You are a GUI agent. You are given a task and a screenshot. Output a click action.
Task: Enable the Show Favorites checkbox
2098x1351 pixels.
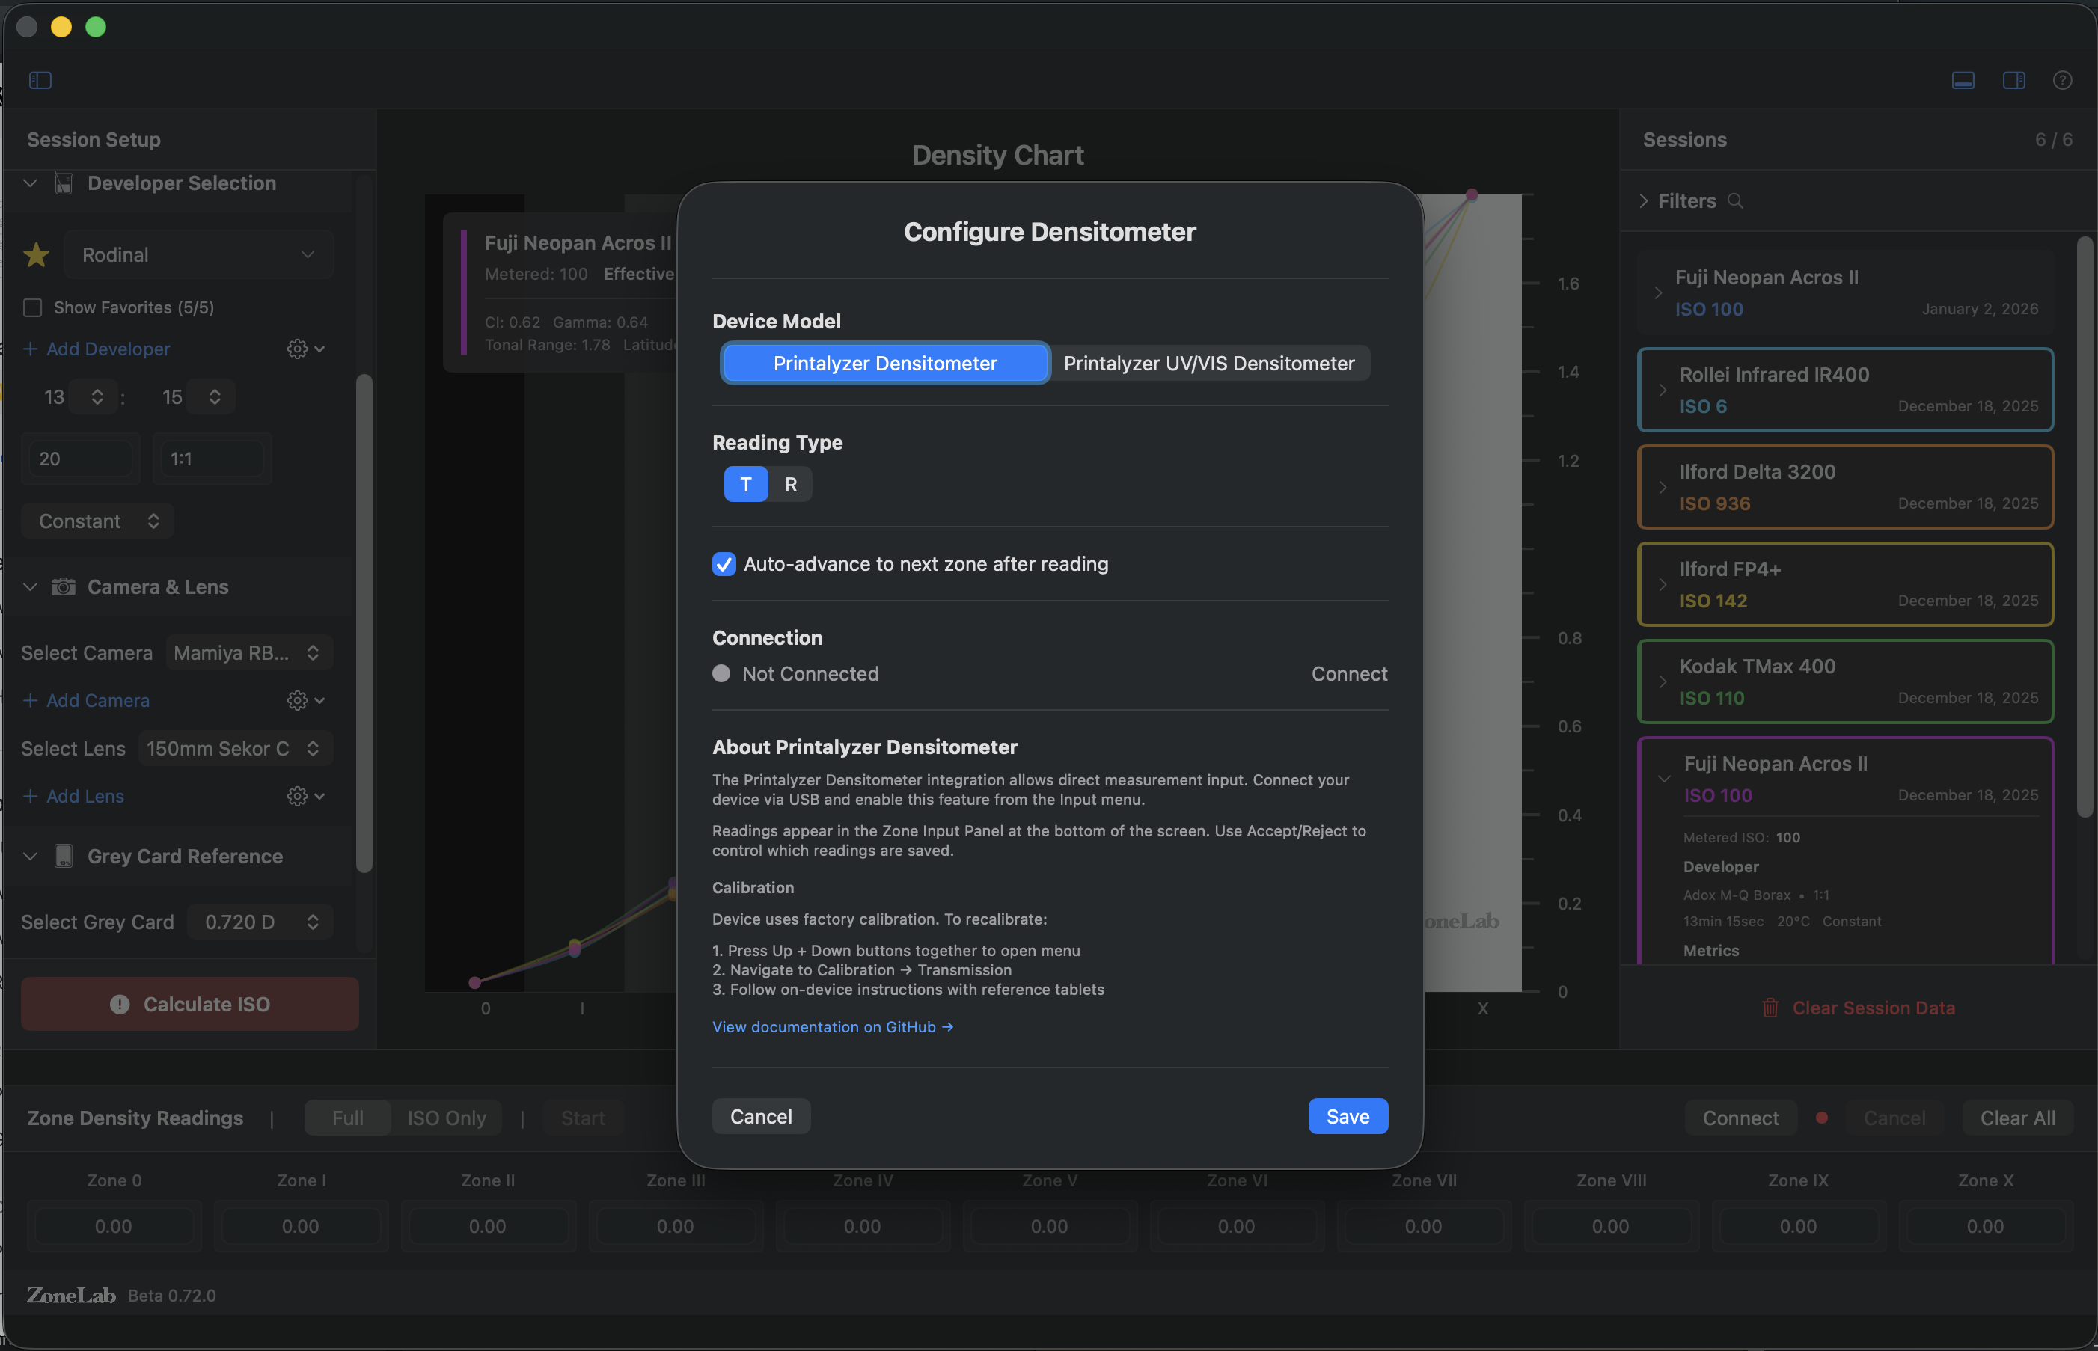pyautogui.click(x=32, y=308)
